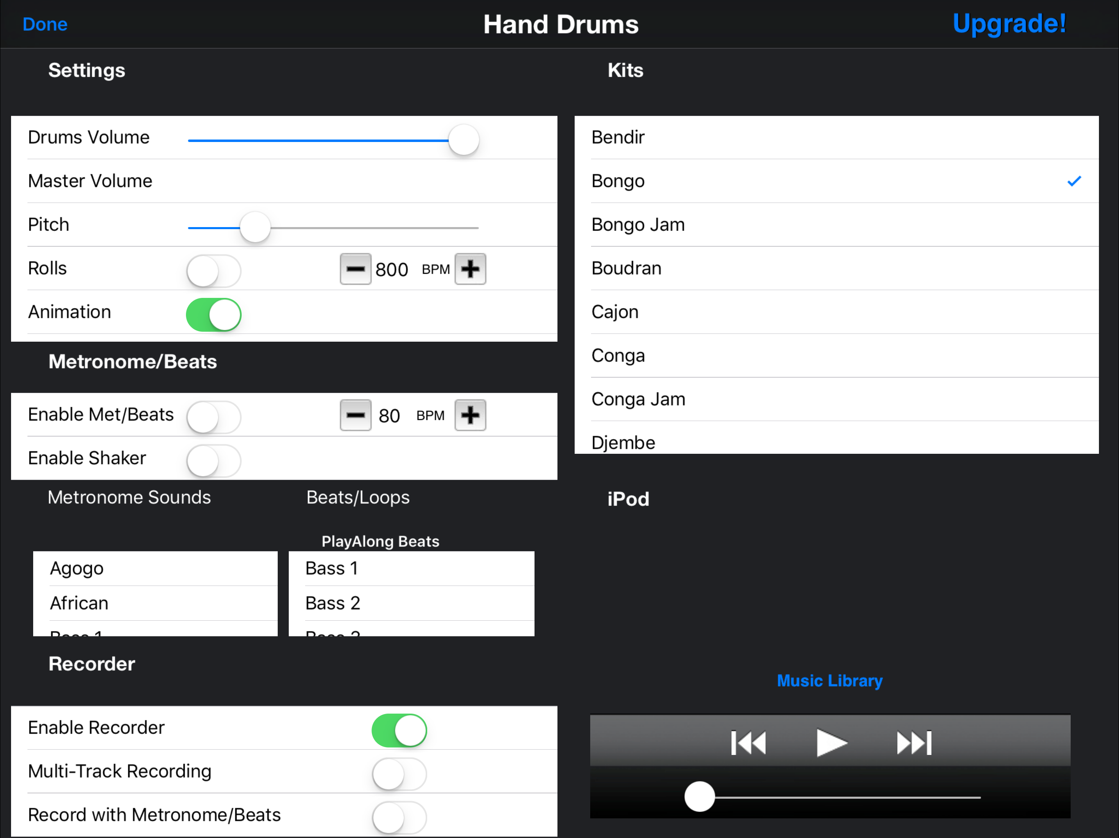The width and height of the screenshot is (1119, 838).
Task: Increase Rolls BPM with plus button
Action: [x=470, y=269]
